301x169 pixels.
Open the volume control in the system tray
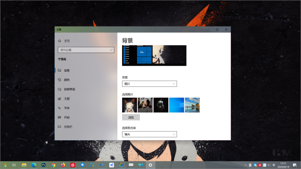pos(269,165)
